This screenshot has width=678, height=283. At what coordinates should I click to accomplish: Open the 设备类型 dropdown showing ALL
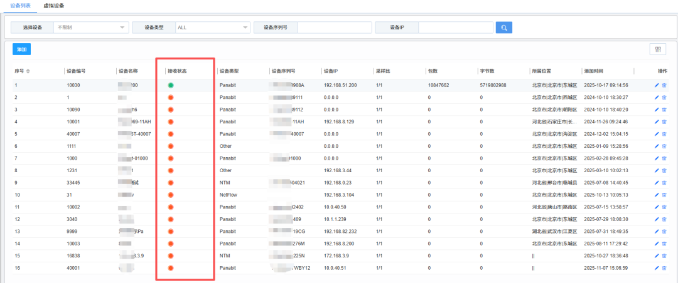click(213, 28)
